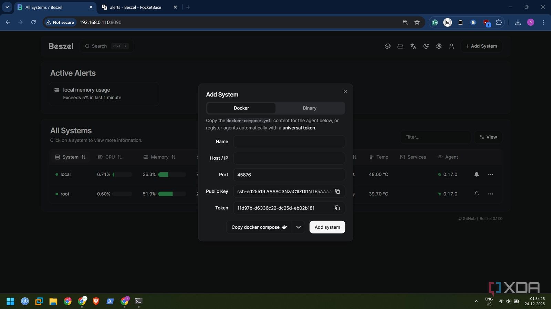Viewport: 551px width, 309px height.
Task: Open the settings gear icon
Action: pos(439,46)
